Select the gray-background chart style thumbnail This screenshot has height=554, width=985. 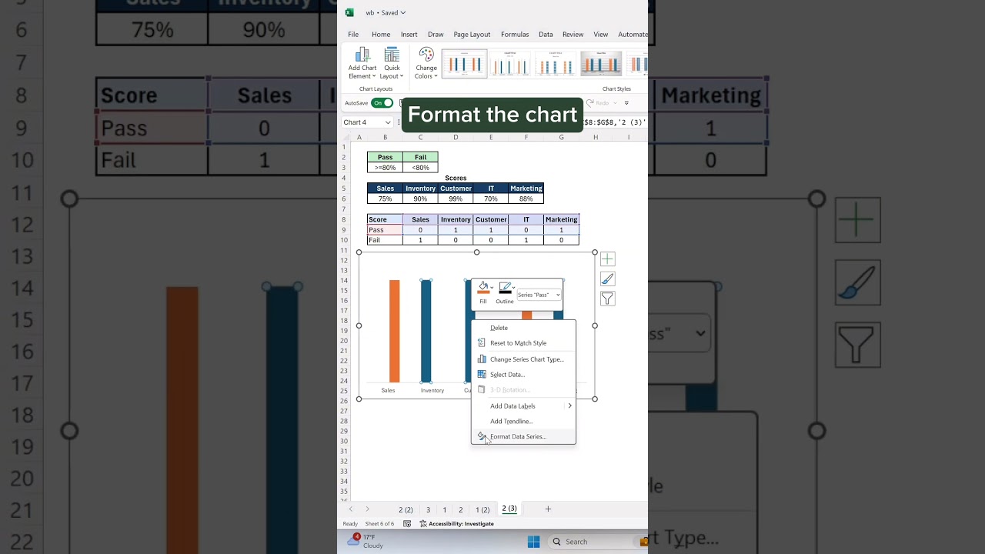point(601,64)
